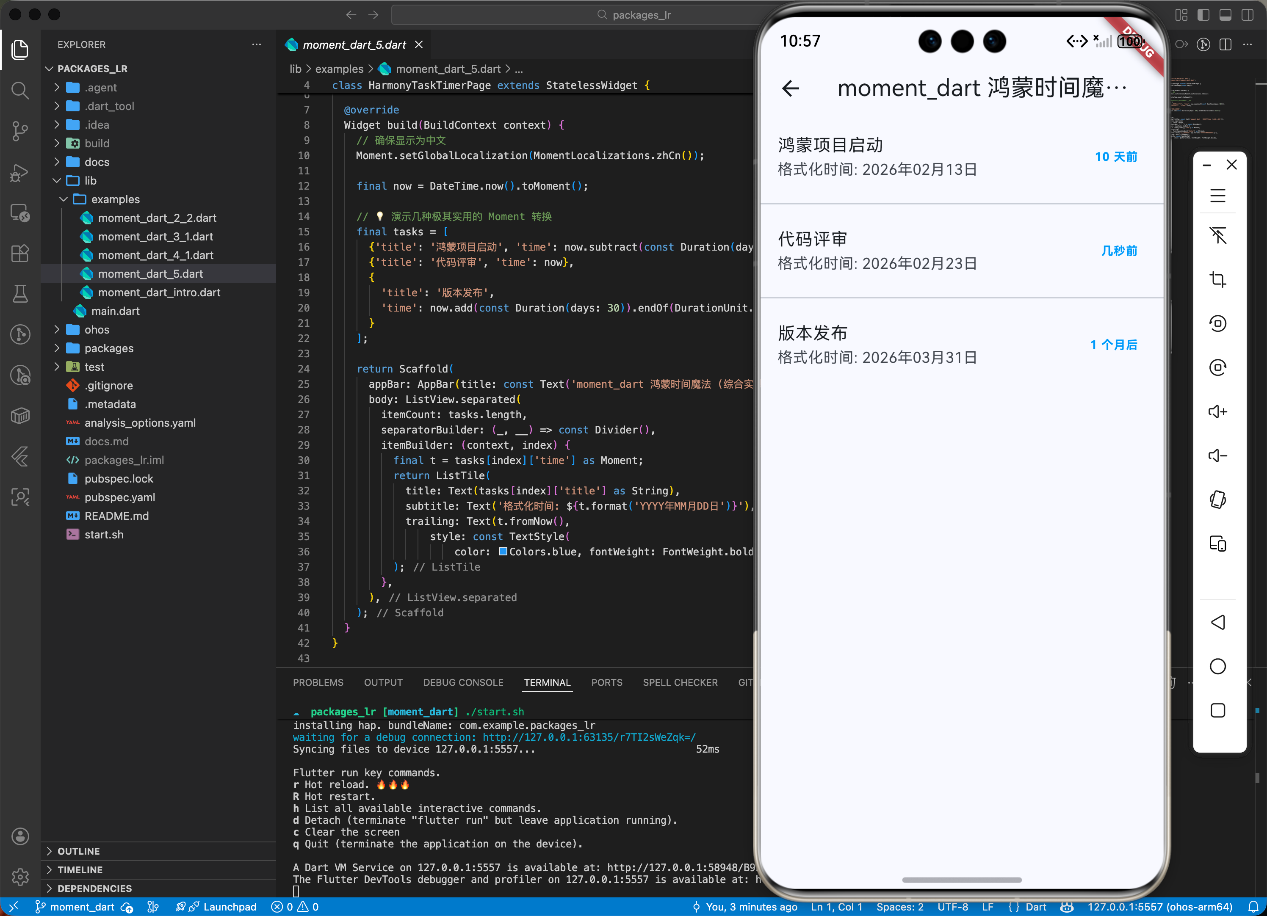Image resolution: width=1267 pixels, height=916 pixels.
Task: Toggle the primary side bar layout button
Action: click(1203, 15)
